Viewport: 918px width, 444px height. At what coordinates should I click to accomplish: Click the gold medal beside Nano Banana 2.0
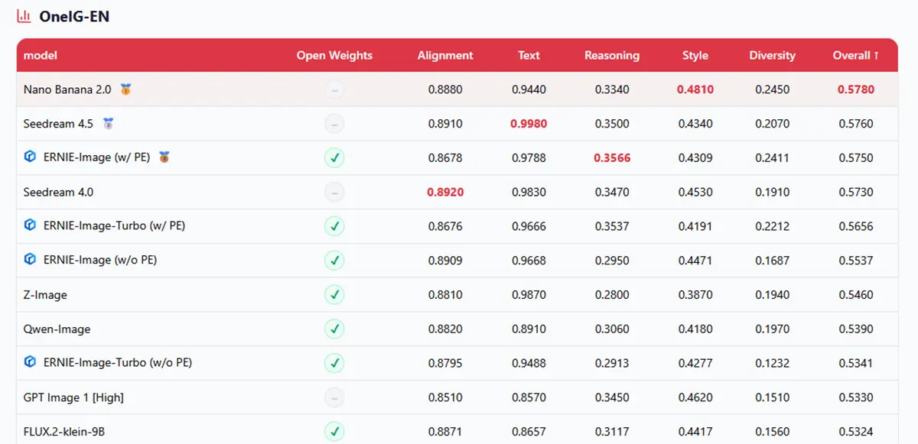(x=125, y=89)
